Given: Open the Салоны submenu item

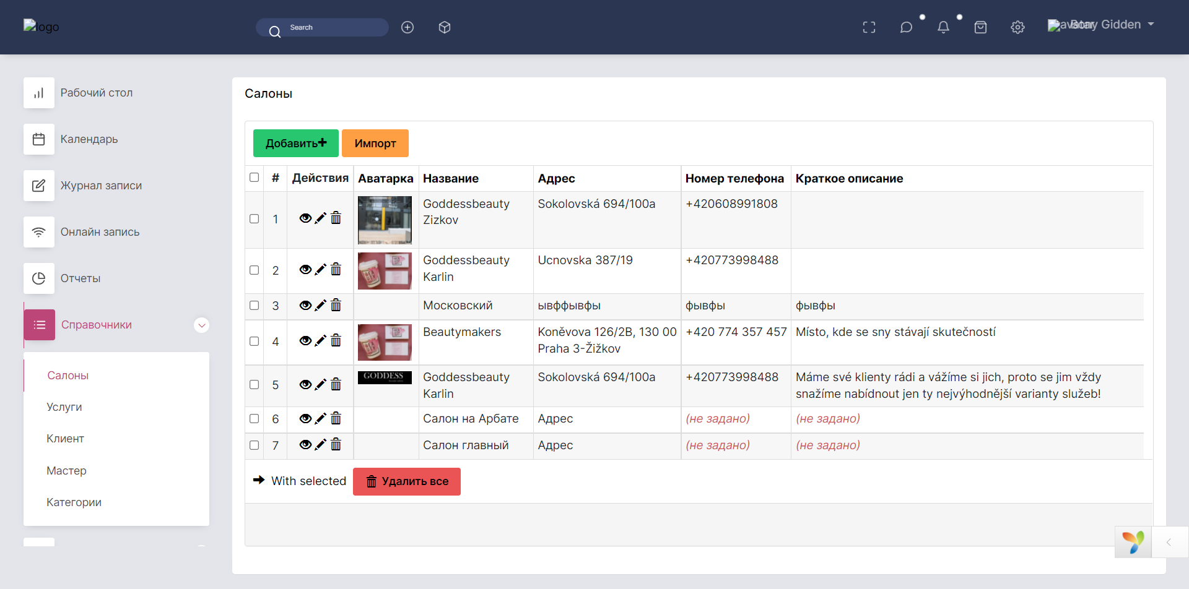Looking at the screenshot, I should 68,376.
